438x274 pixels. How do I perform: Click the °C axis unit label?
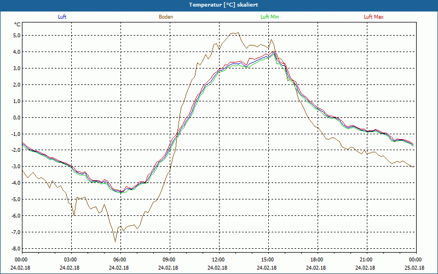[18, 25]
